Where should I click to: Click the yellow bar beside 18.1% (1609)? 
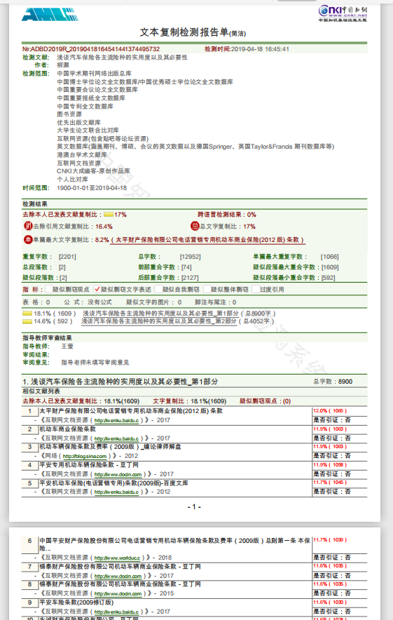27,314
